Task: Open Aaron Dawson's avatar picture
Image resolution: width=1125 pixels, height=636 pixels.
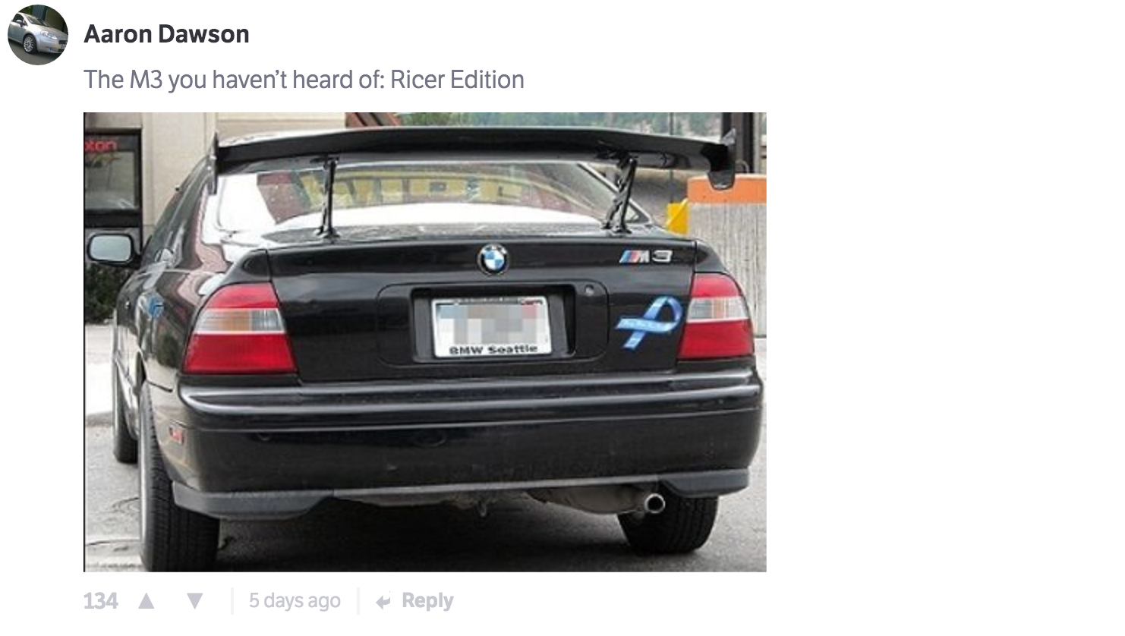Action: pos(38,35)
